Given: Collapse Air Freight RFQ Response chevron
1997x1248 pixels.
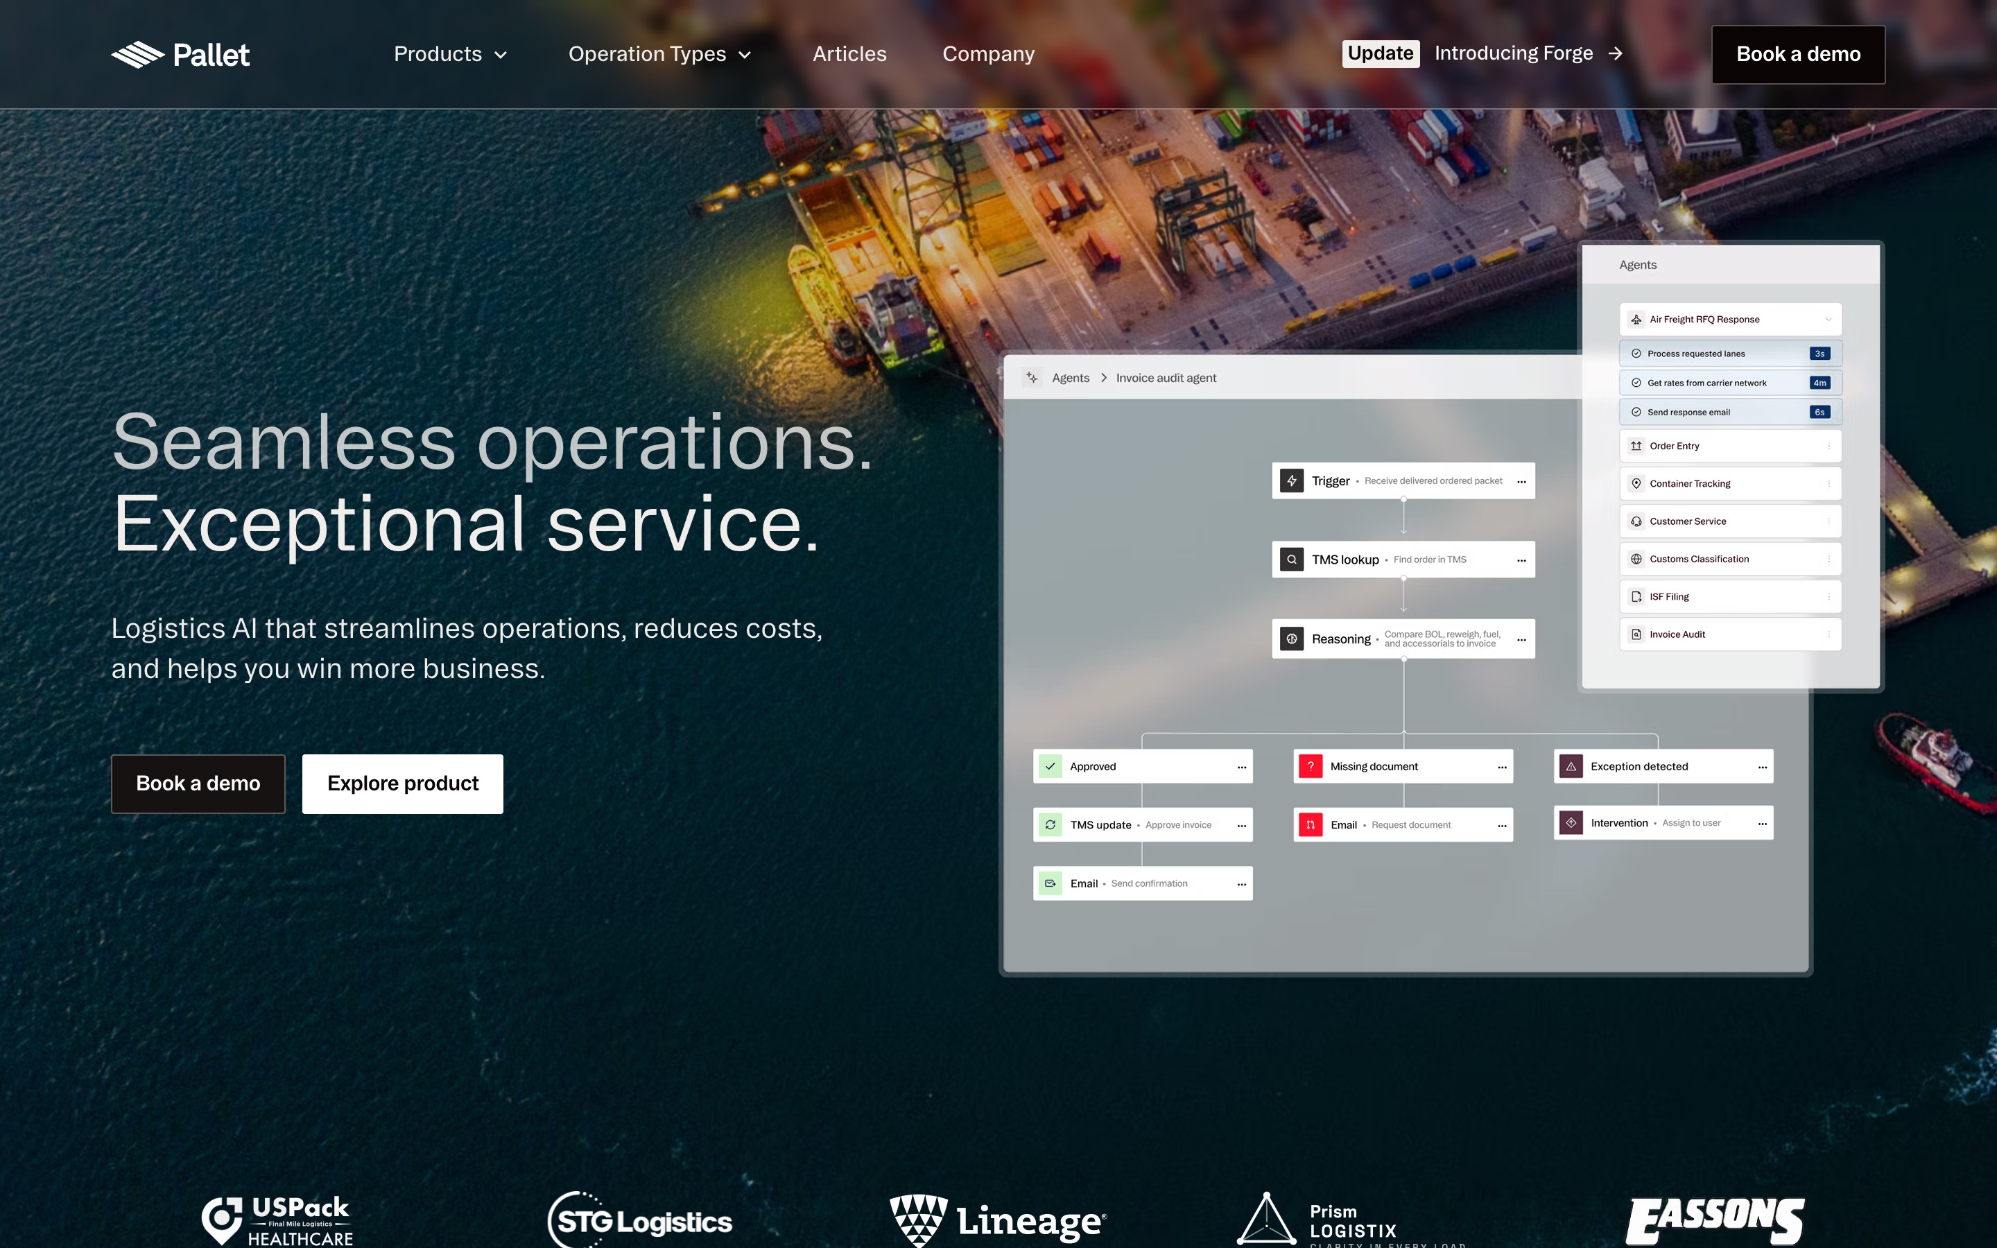Looking at the screenshot, I should pos(1828,320).
